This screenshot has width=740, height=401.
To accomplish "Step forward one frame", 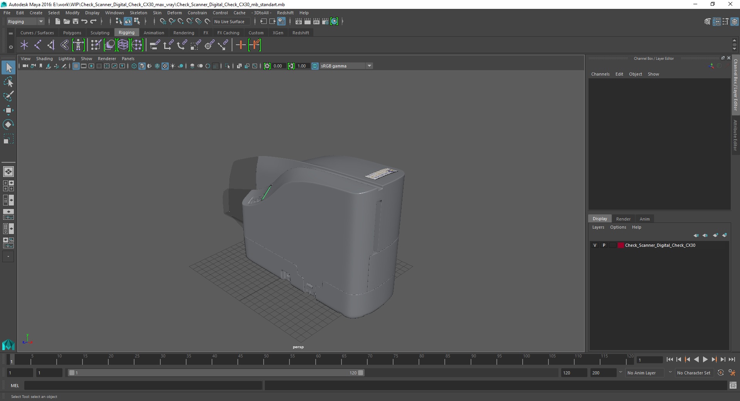I will pyautogui.click(x=723, y=359).
